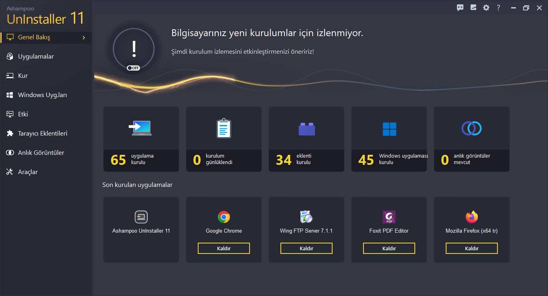
Task: Click the Kur install icon in sidebar
Action: 10,76
